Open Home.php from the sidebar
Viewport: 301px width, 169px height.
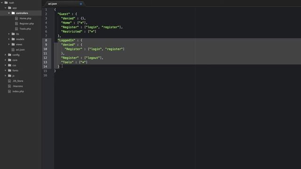click(25, 18)
